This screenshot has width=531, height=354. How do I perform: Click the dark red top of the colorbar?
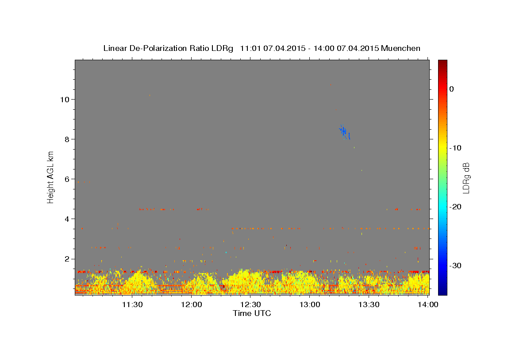click(x=442, y=63)
